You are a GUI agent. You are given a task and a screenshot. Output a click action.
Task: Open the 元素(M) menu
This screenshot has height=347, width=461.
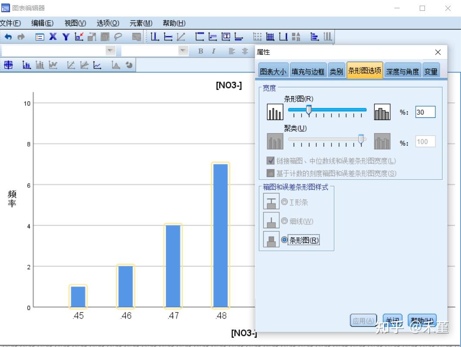pyautogui.click(x=142, y=23)
